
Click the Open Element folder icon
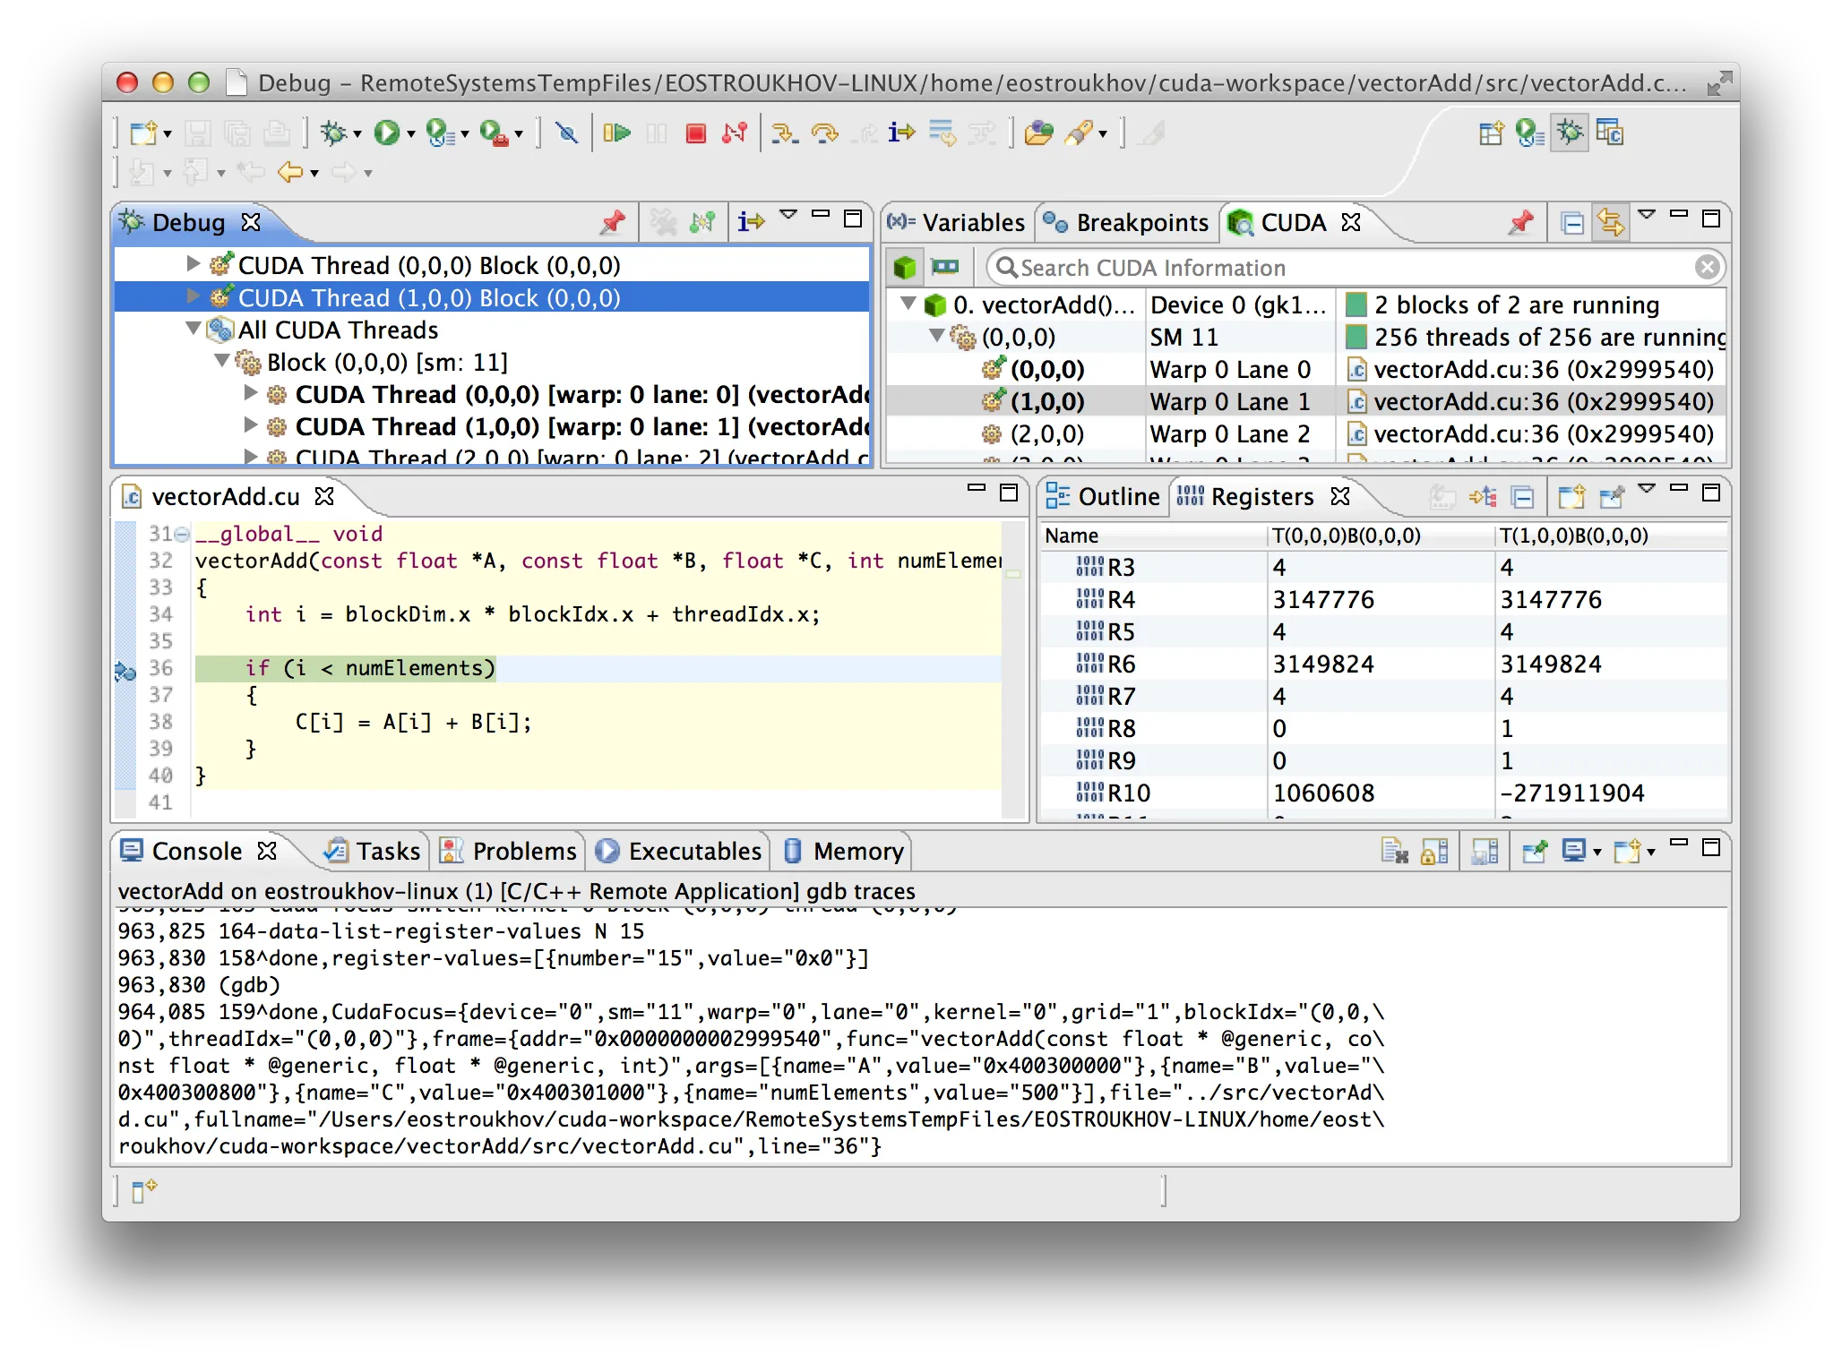click(1039, 133)
